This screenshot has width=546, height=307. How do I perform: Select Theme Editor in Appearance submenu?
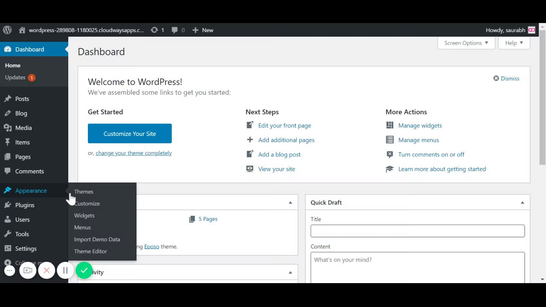(x=90, y=251)
